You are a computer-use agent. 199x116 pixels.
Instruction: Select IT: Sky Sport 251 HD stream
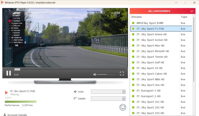(x=161, y=102)
